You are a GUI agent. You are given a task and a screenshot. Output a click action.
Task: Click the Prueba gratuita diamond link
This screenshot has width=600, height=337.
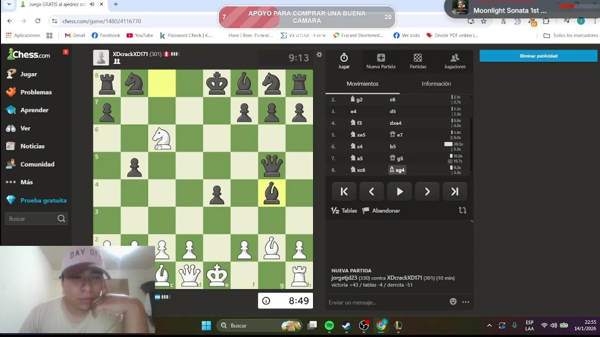[36, 200]
